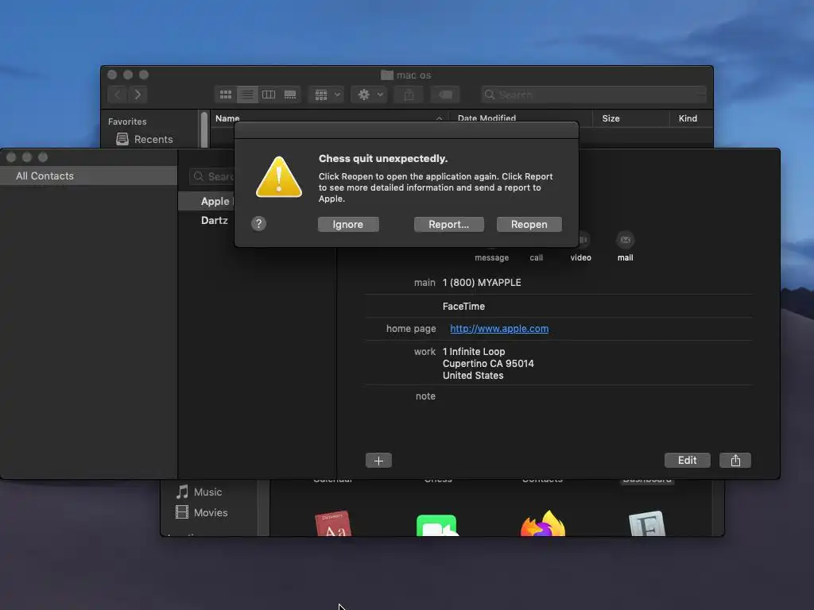This screenshot has height=610, width=814.
Task: Sort Finder list by Kind column
Action: 688,118
